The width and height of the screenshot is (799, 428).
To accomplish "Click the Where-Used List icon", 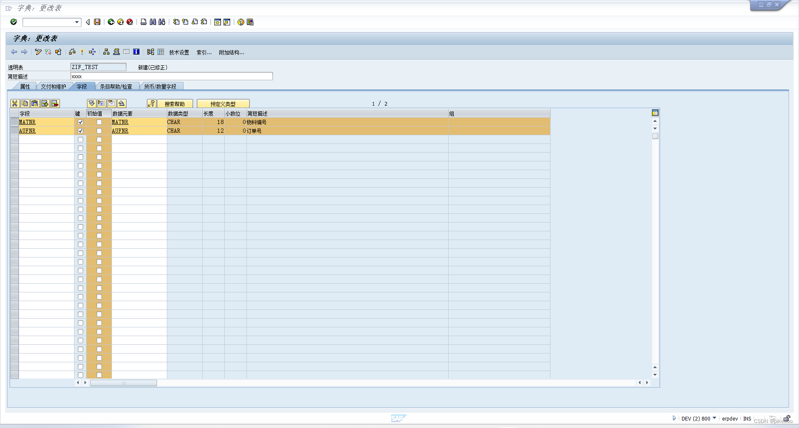I will point(92,52).
